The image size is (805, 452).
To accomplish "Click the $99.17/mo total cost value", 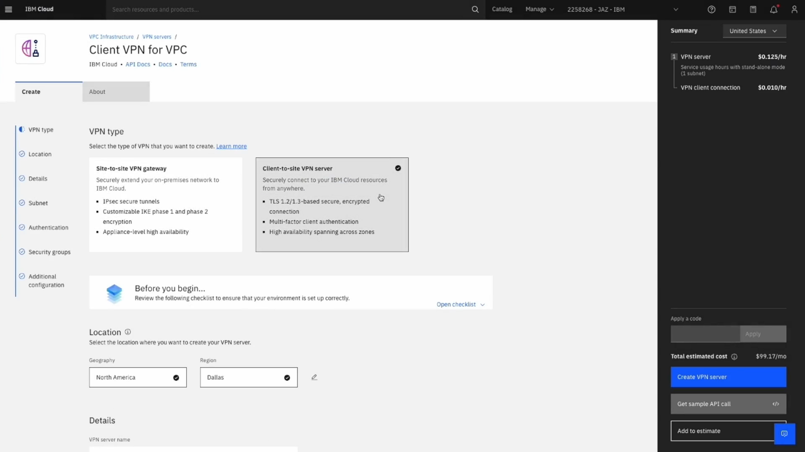I will coord(771,357).
